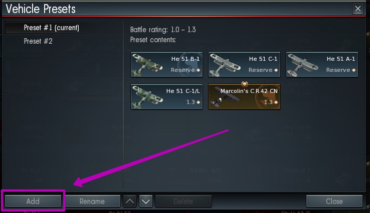Image resolution: width=370 pixels, height=213 pixels.
Task: Click the Add preset button
Action: [x=33, y=201]
